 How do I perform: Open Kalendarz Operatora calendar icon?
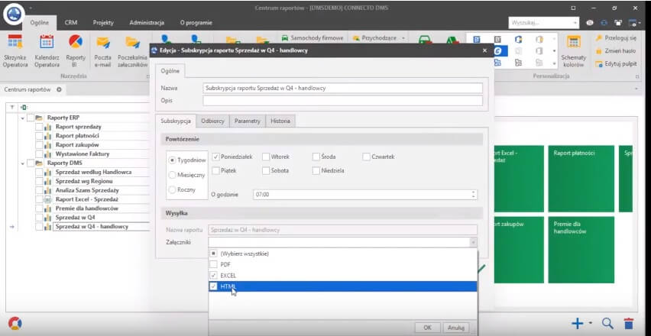[47, 50]
